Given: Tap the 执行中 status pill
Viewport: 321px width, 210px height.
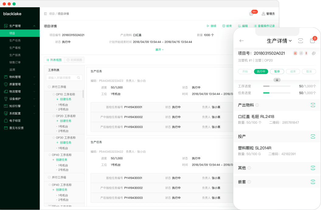Looking at the screenshot, I should coord(261,71).
